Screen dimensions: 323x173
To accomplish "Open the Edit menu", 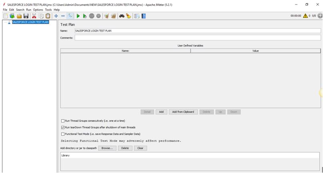I will tap(12, 10).
